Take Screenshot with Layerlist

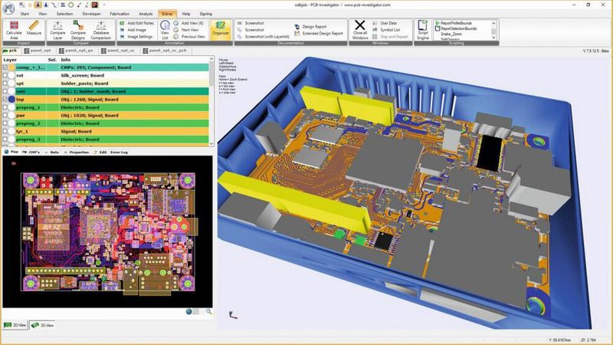pos(263,36)
